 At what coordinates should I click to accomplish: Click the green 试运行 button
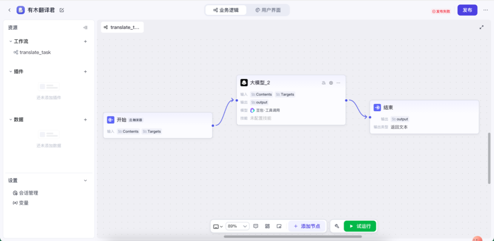[x=360, y=226]
